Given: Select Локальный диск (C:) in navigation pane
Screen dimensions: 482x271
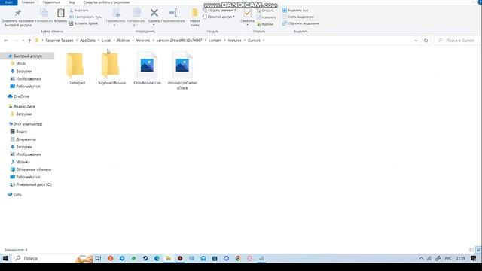Looking at the screenshot, I should coord(34,184).
